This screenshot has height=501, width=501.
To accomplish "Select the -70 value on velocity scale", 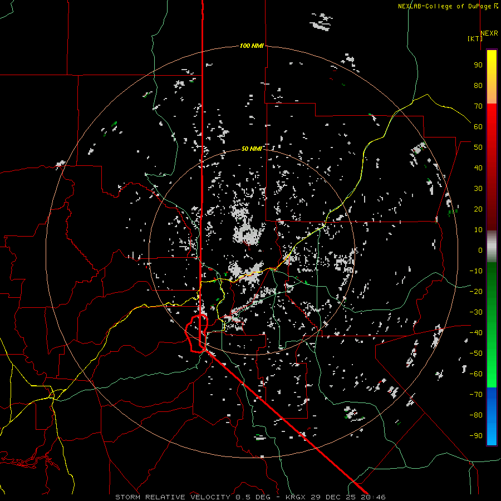I will 476,395.
